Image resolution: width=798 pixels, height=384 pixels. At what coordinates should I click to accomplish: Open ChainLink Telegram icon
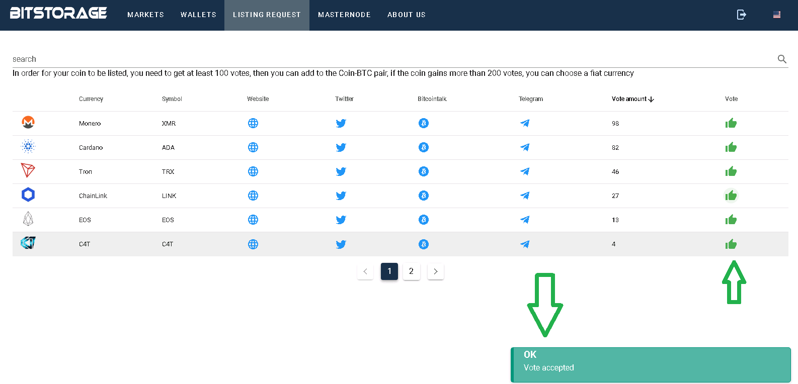(x=525, y=196)
